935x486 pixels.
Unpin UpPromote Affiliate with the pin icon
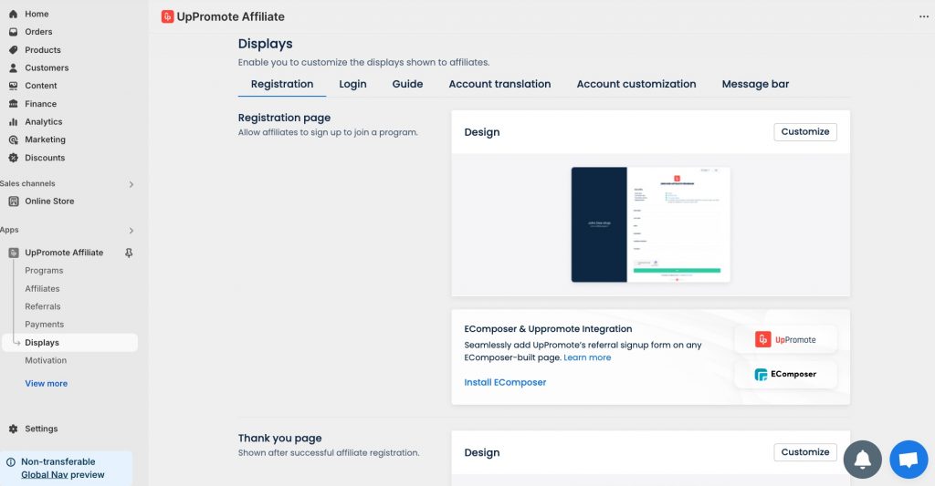click(129, 253)
